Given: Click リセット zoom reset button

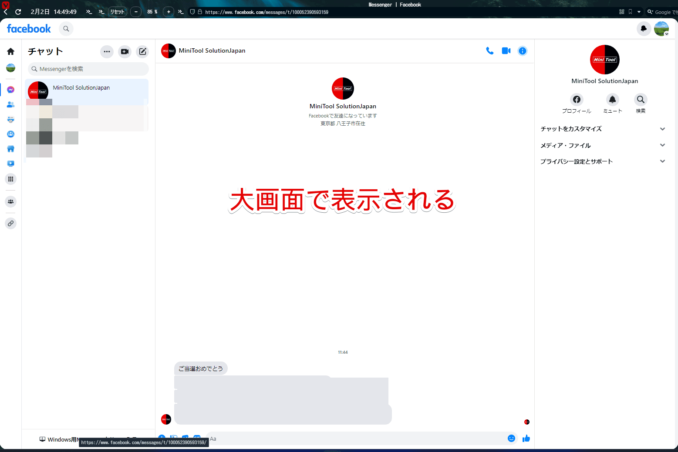Looking at the screenshot, I should (x=118, y=12).
